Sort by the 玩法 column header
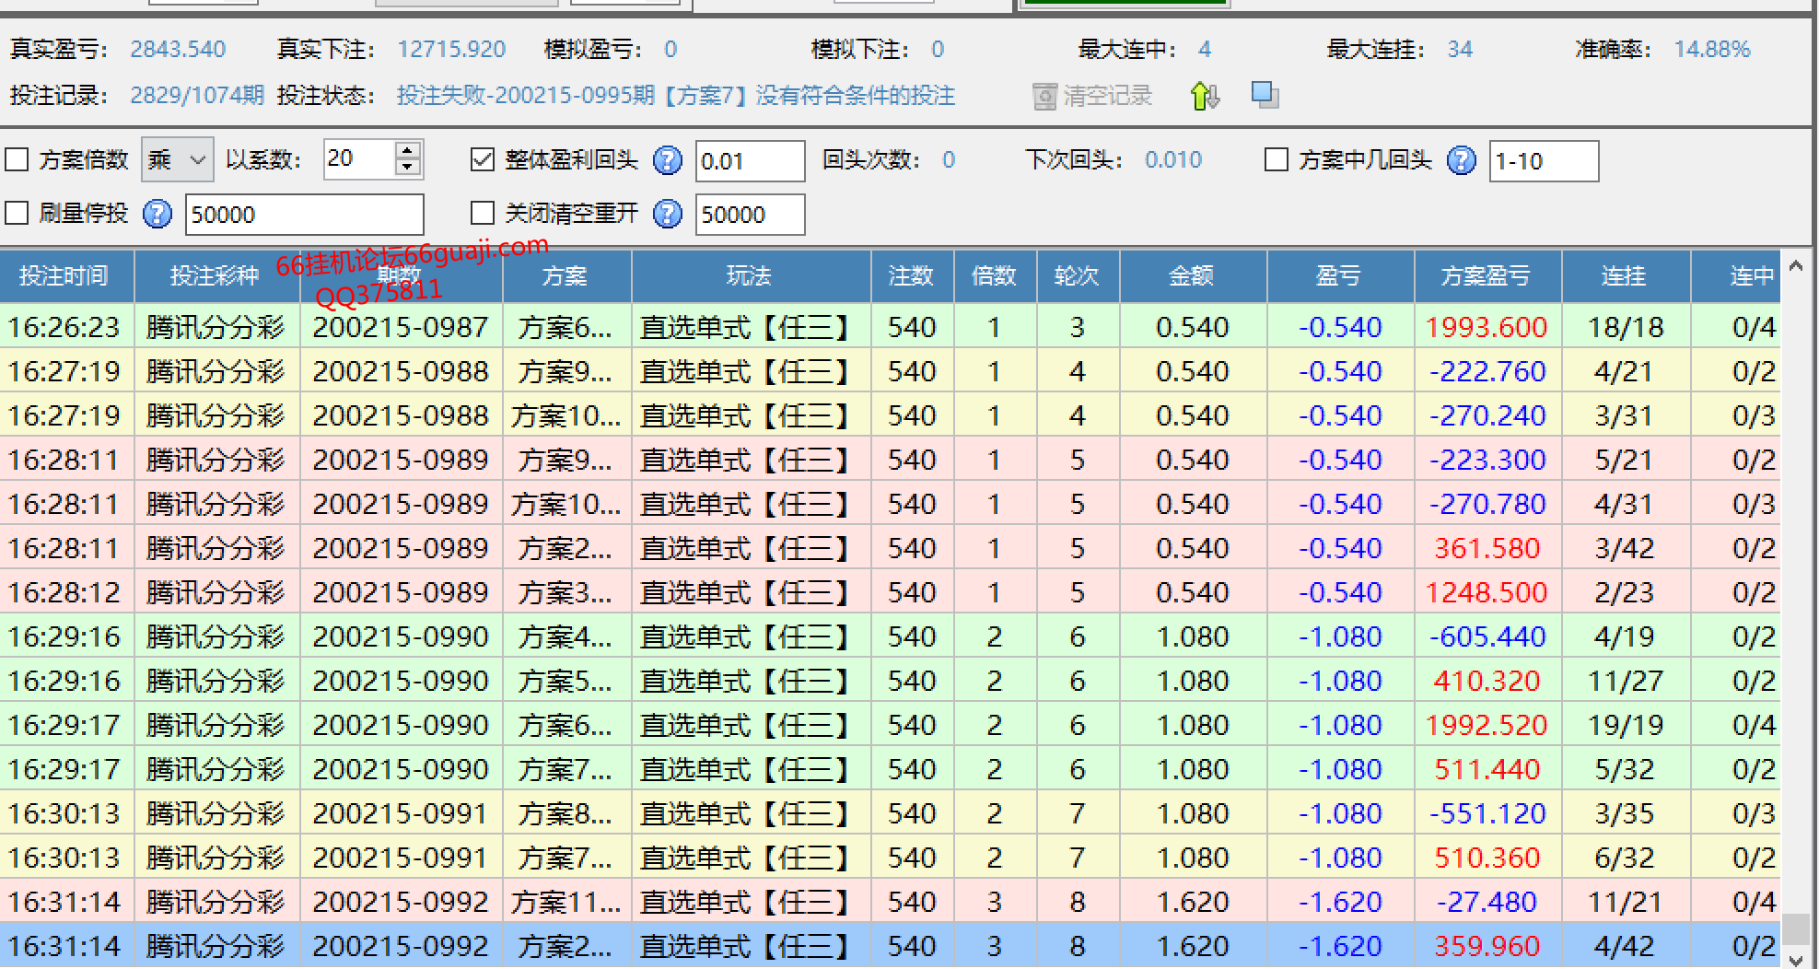Viewport: 1819px width, 969px height. (x=751, y=275)
